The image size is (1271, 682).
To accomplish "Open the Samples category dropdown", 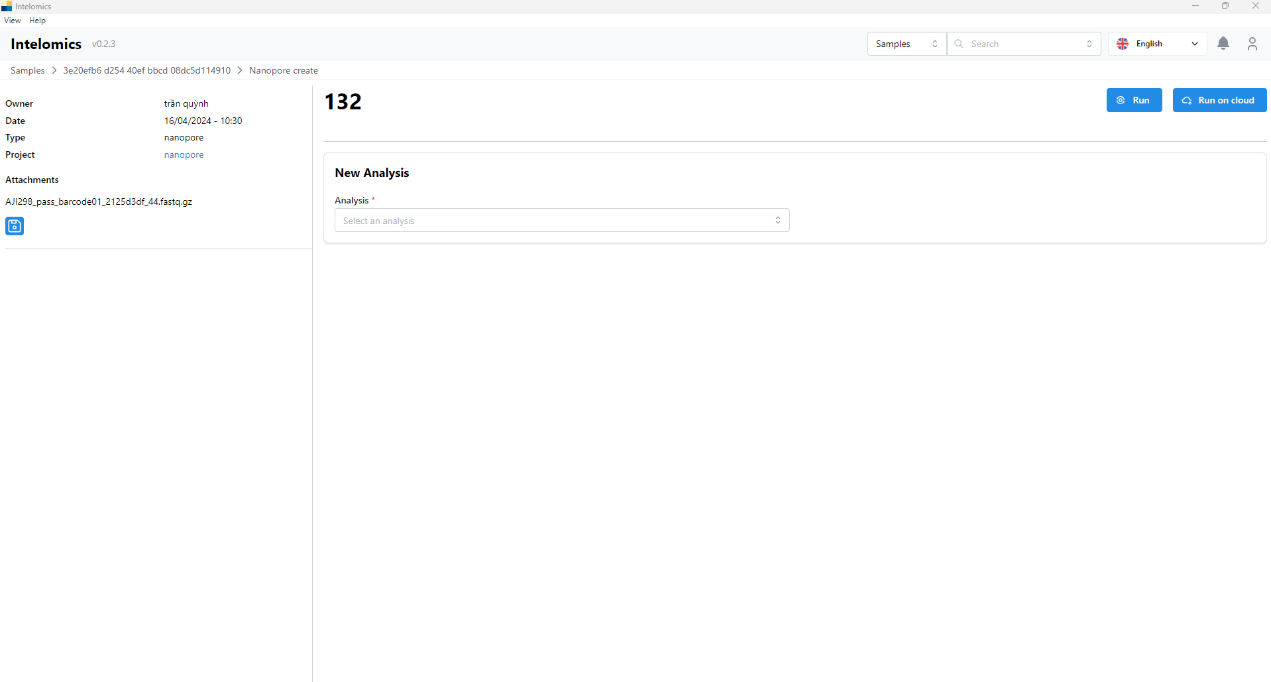I will [906, 44].
